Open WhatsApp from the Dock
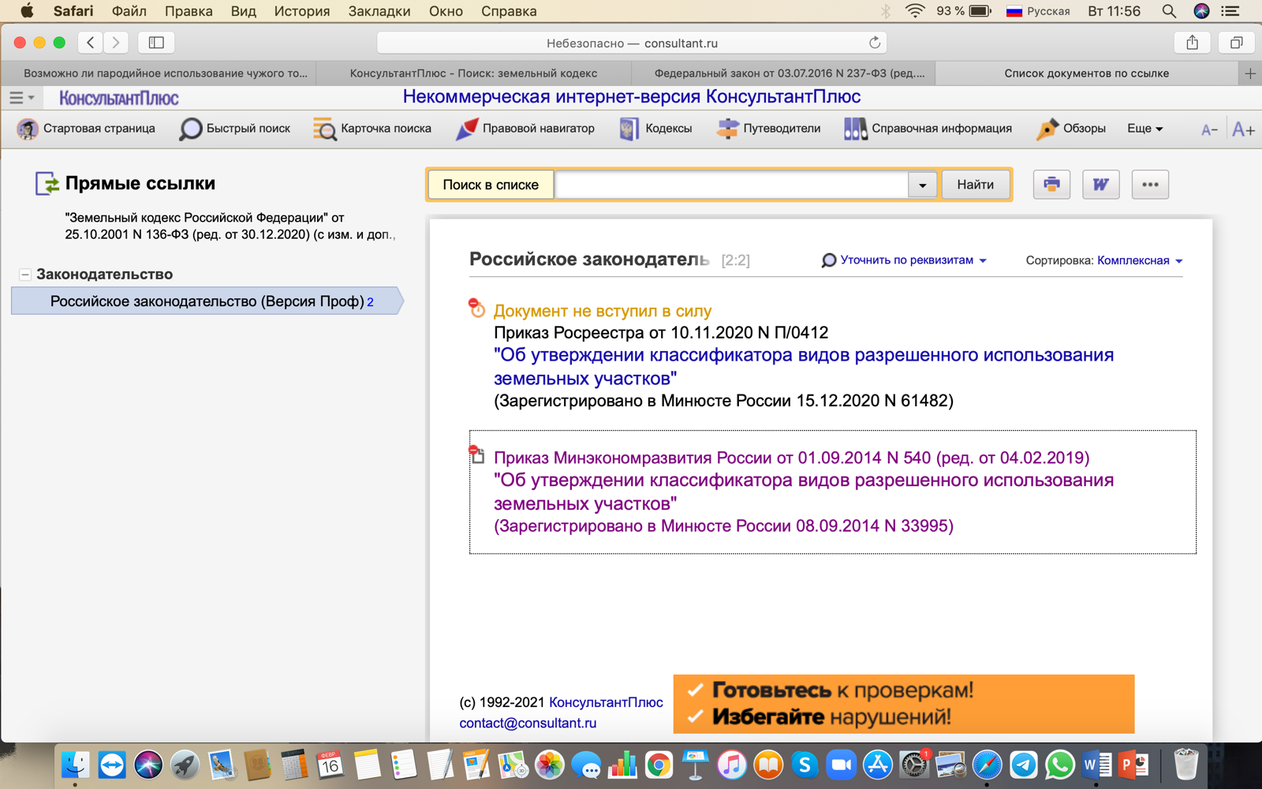Image resolution: width=1262 pixels, height=789 pixels. click(1060, 765)
